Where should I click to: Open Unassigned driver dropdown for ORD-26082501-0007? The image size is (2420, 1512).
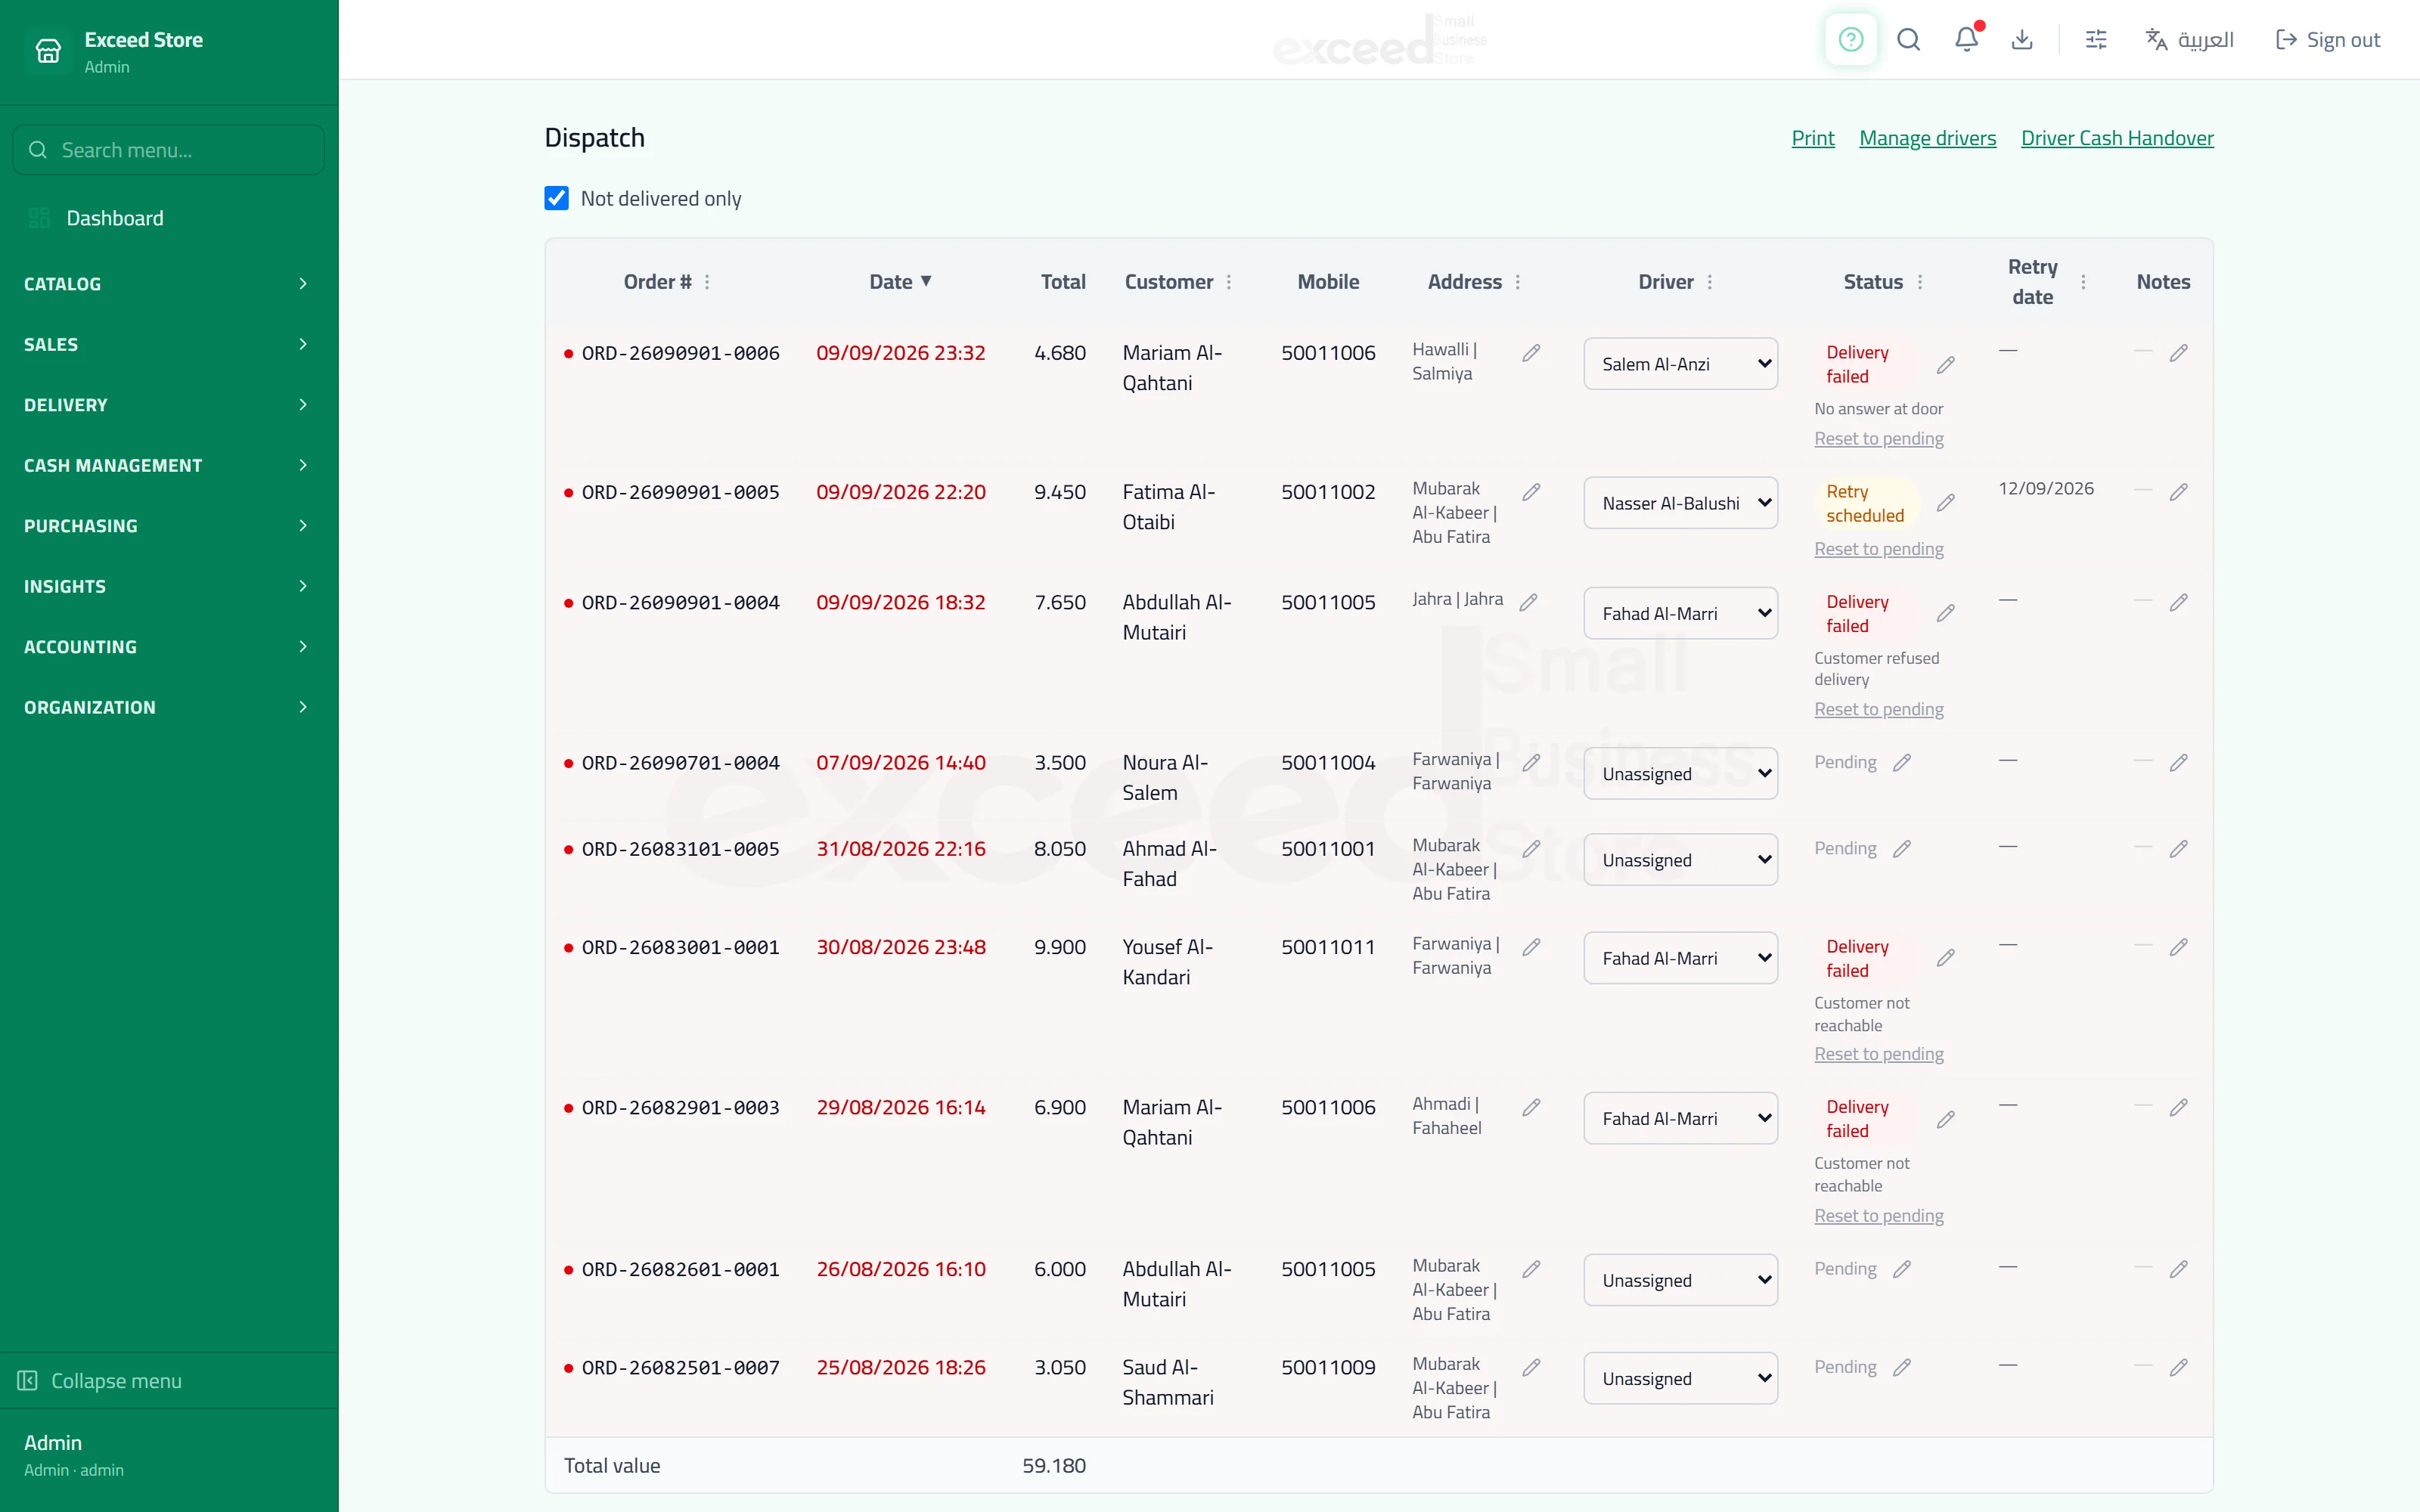click(x=1680, y=1378)
